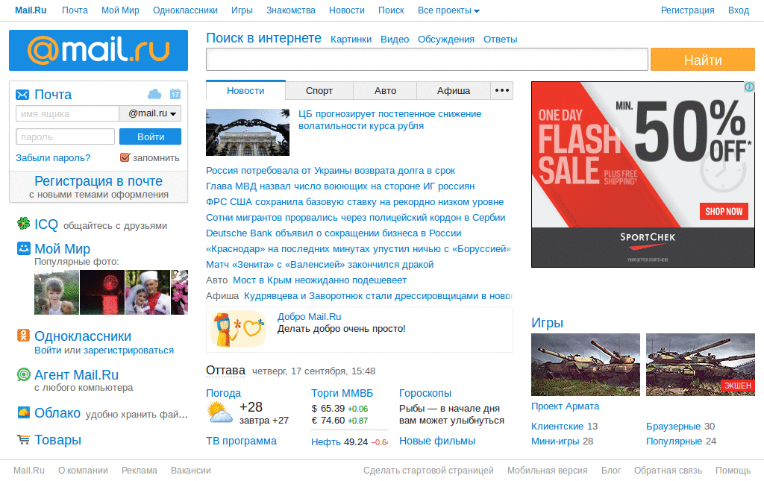Open Войти или зарегистрироваться under Одноклассники
This screenshot has width=764, height=481.
[104, 350]
